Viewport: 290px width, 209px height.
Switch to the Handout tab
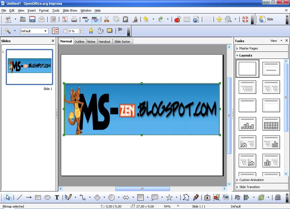click(x=104, y=42)
